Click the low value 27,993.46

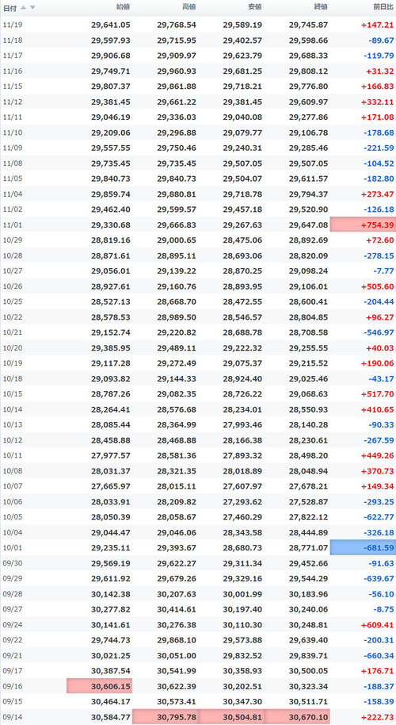tap(242, 424)
